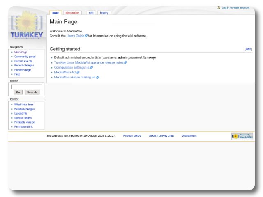Screen dimensions: 263x197
Task: Click Upload file in toolbox
Action: click(21, 113)
